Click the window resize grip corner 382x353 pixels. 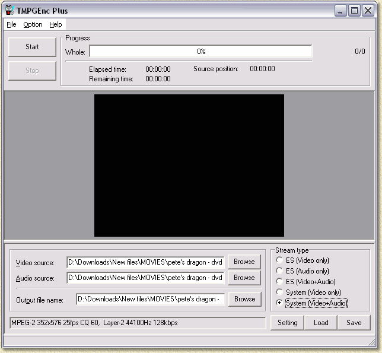click(372, 342)
